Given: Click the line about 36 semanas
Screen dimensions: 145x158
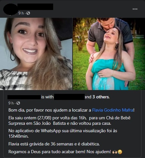Looking at the screenshot, I should pyautogui.click(x=54, y=144).
